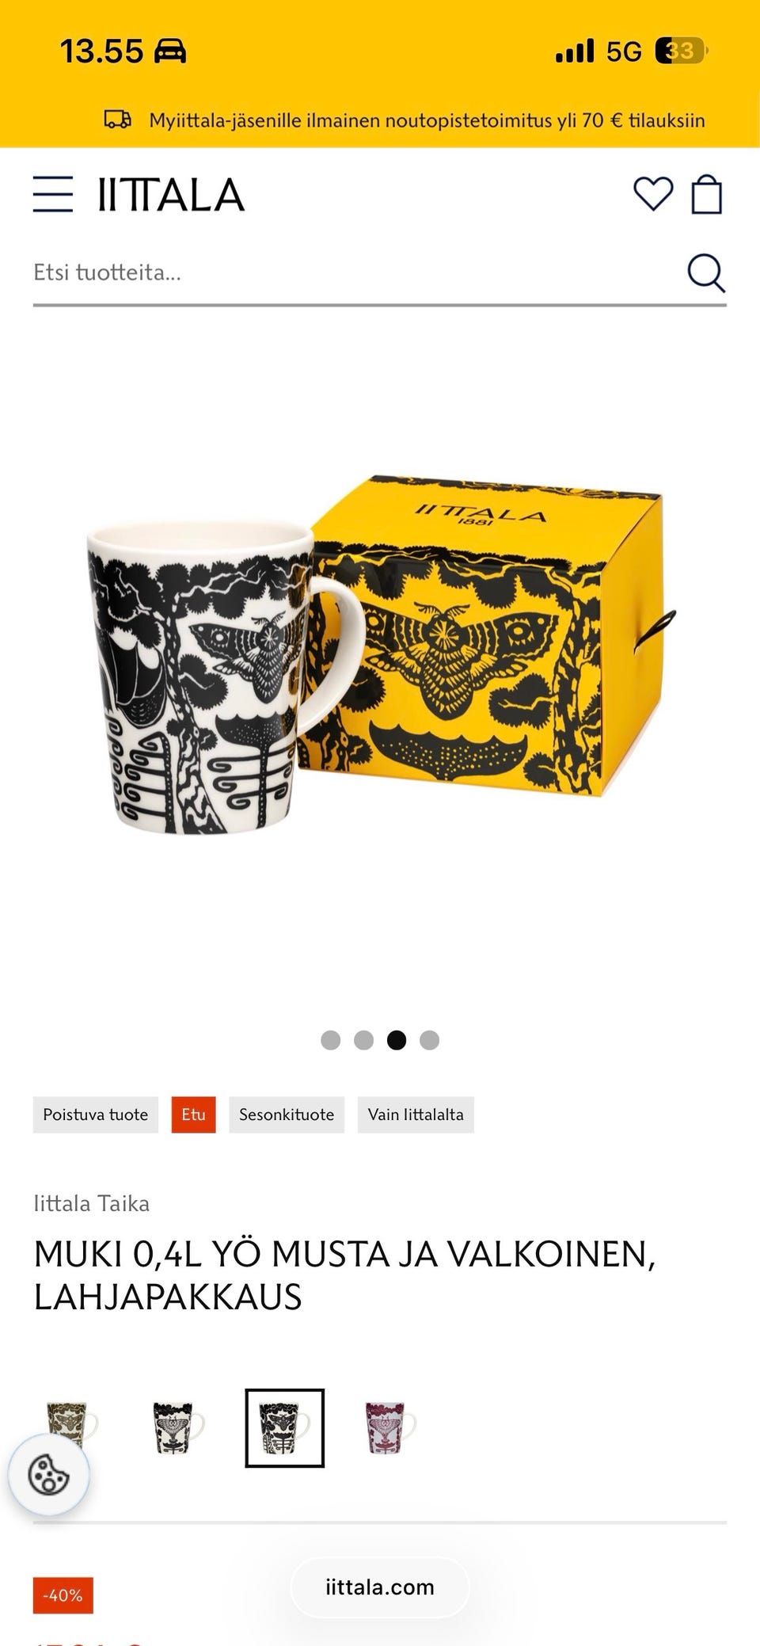Choose the purple mug color variant
The image size is (760, 1646).
pyautogui.click(x=389, y=1428)
